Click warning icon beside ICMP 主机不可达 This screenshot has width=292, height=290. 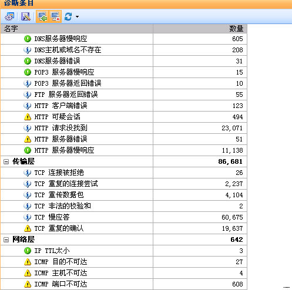pos(28,273)
